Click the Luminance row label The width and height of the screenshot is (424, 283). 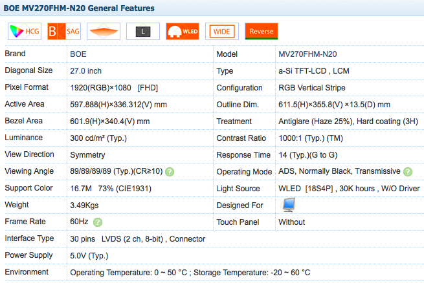click(x=24, y=138)
